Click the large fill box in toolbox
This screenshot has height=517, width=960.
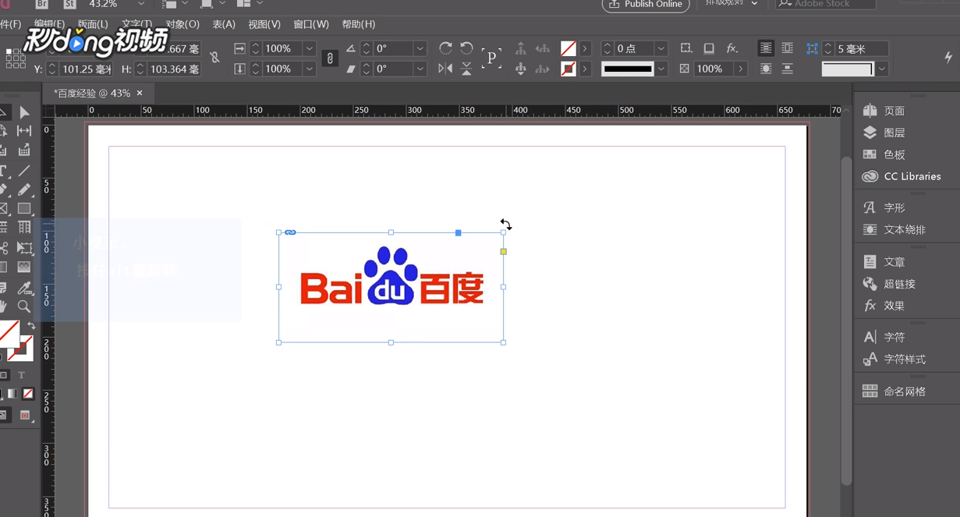click(x=9, y=334)
